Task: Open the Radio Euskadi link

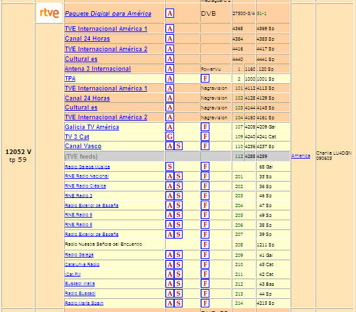Action: [80, 294]
